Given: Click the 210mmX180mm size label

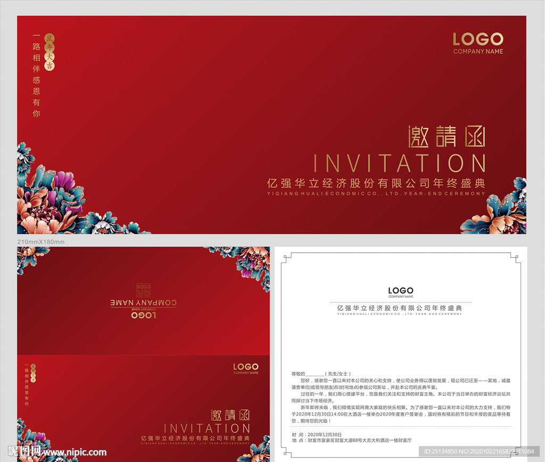Looking at the screenshot, I should click(x=40, y=242).
